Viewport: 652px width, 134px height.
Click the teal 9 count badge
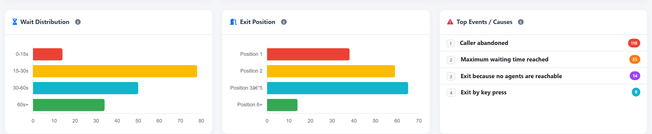click(636, 92)
